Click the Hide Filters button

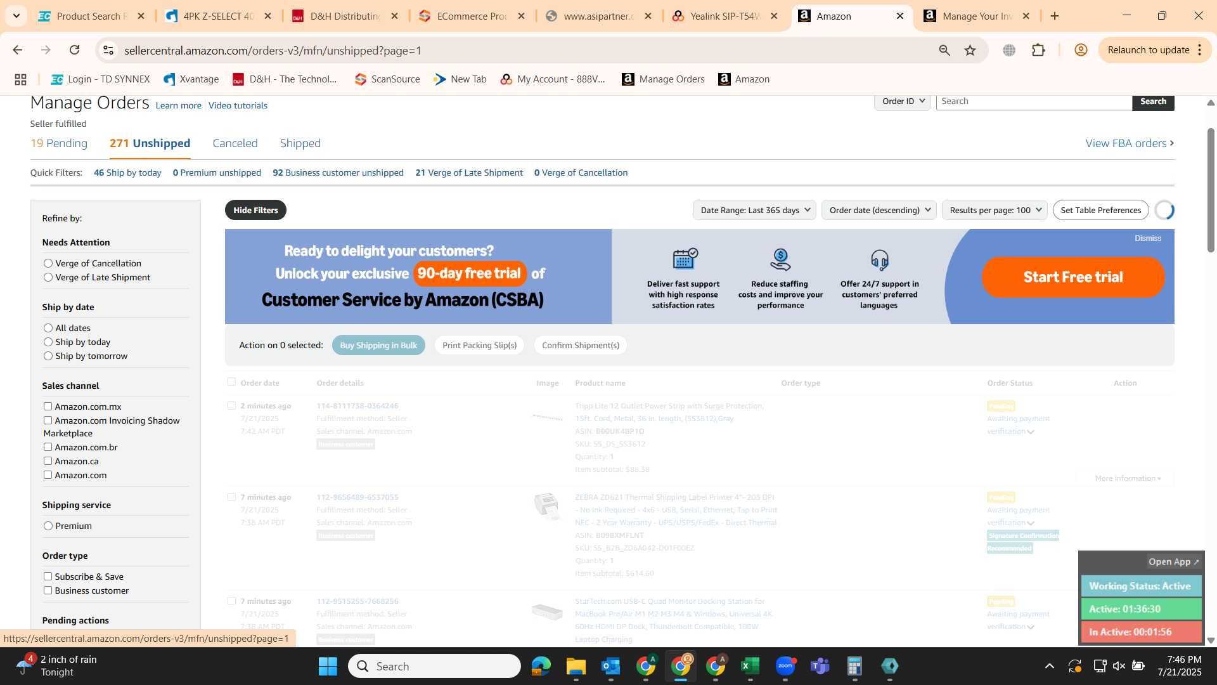click(255, 210)
